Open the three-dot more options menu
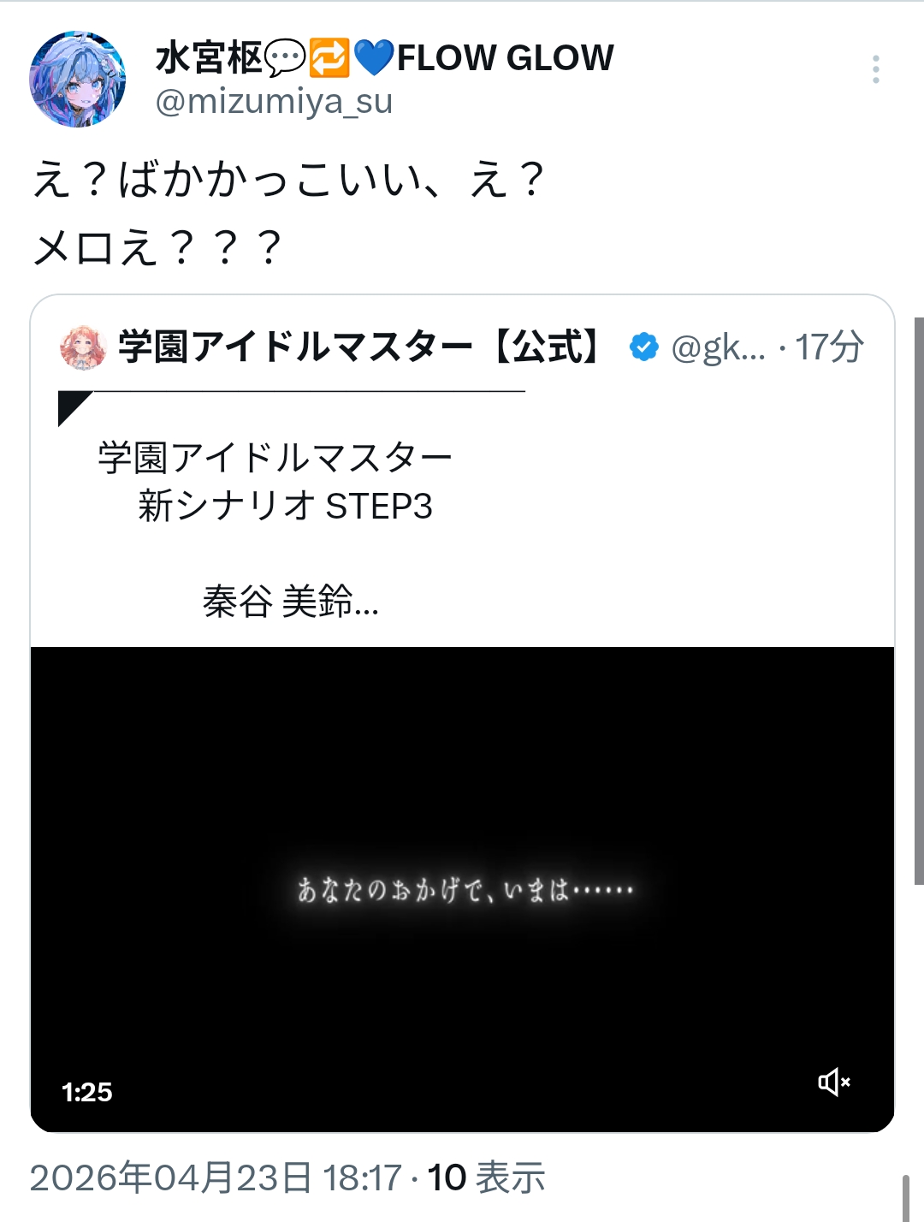This screenshot has width=924, height=1222. pos(875,69)
